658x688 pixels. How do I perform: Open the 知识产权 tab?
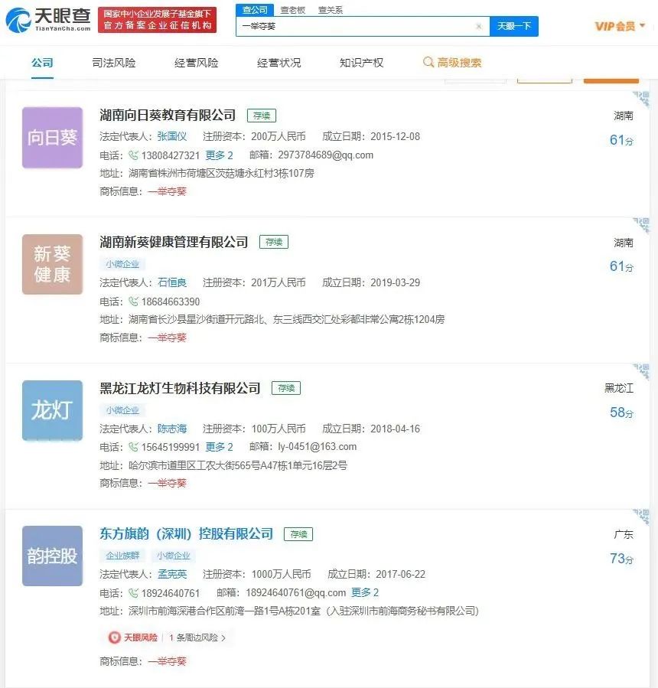[x=361, y=63]
